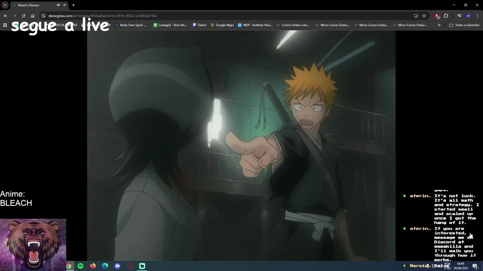The image size is (483, 271).
Task: Open the Todos os favoritos folder
Action: 464,25
